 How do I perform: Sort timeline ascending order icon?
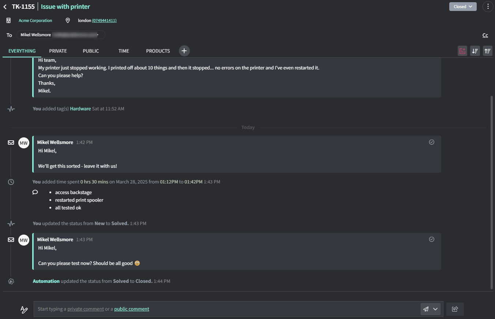click(487, 51)
